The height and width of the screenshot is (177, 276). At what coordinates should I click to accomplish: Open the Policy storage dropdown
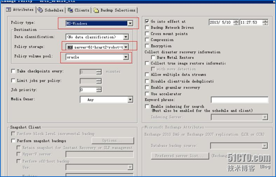point(125,47)
